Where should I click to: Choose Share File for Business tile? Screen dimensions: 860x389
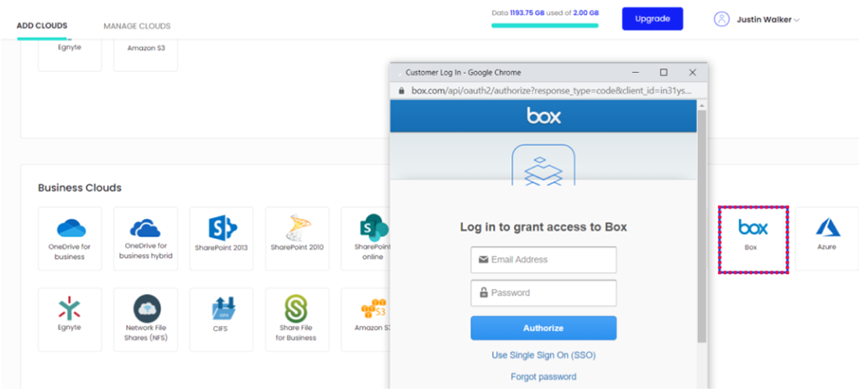297,319
